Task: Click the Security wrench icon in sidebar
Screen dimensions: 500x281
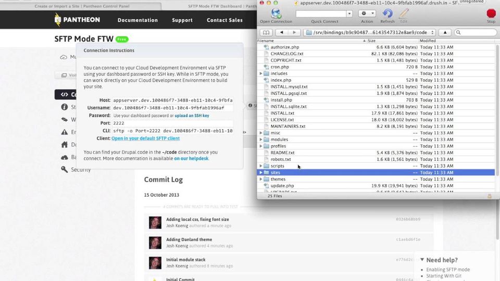Action: [65, 169]
